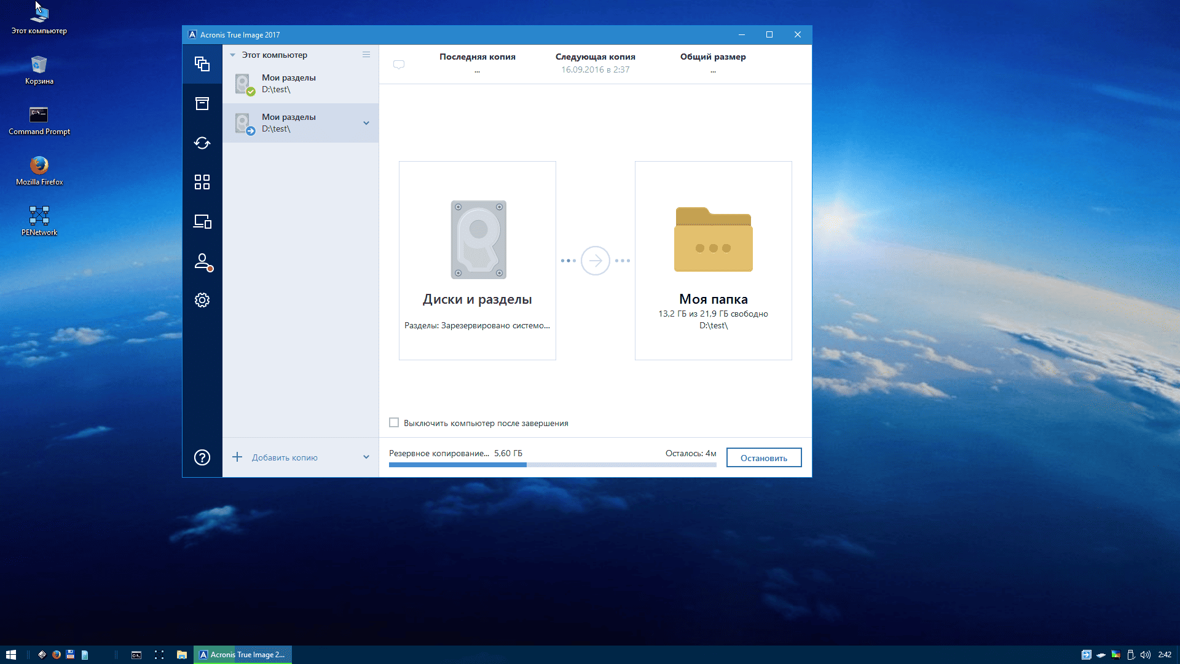Click the comment bubble icon
This screenshot has width=1180, height=664.
[x=399, y=65]
